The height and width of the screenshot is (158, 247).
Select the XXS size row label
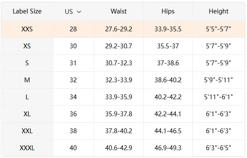(27, 29)
